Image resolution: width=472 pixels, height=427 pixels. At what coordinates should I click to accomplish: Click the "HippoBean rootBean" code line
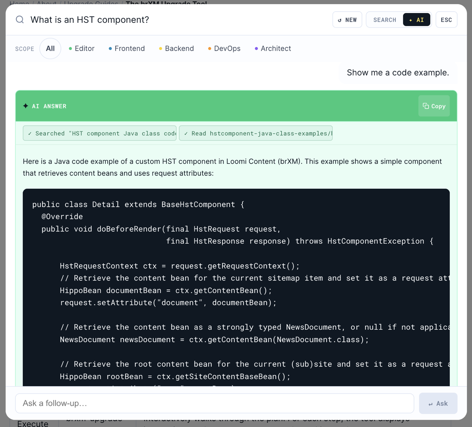pos(175,377)
